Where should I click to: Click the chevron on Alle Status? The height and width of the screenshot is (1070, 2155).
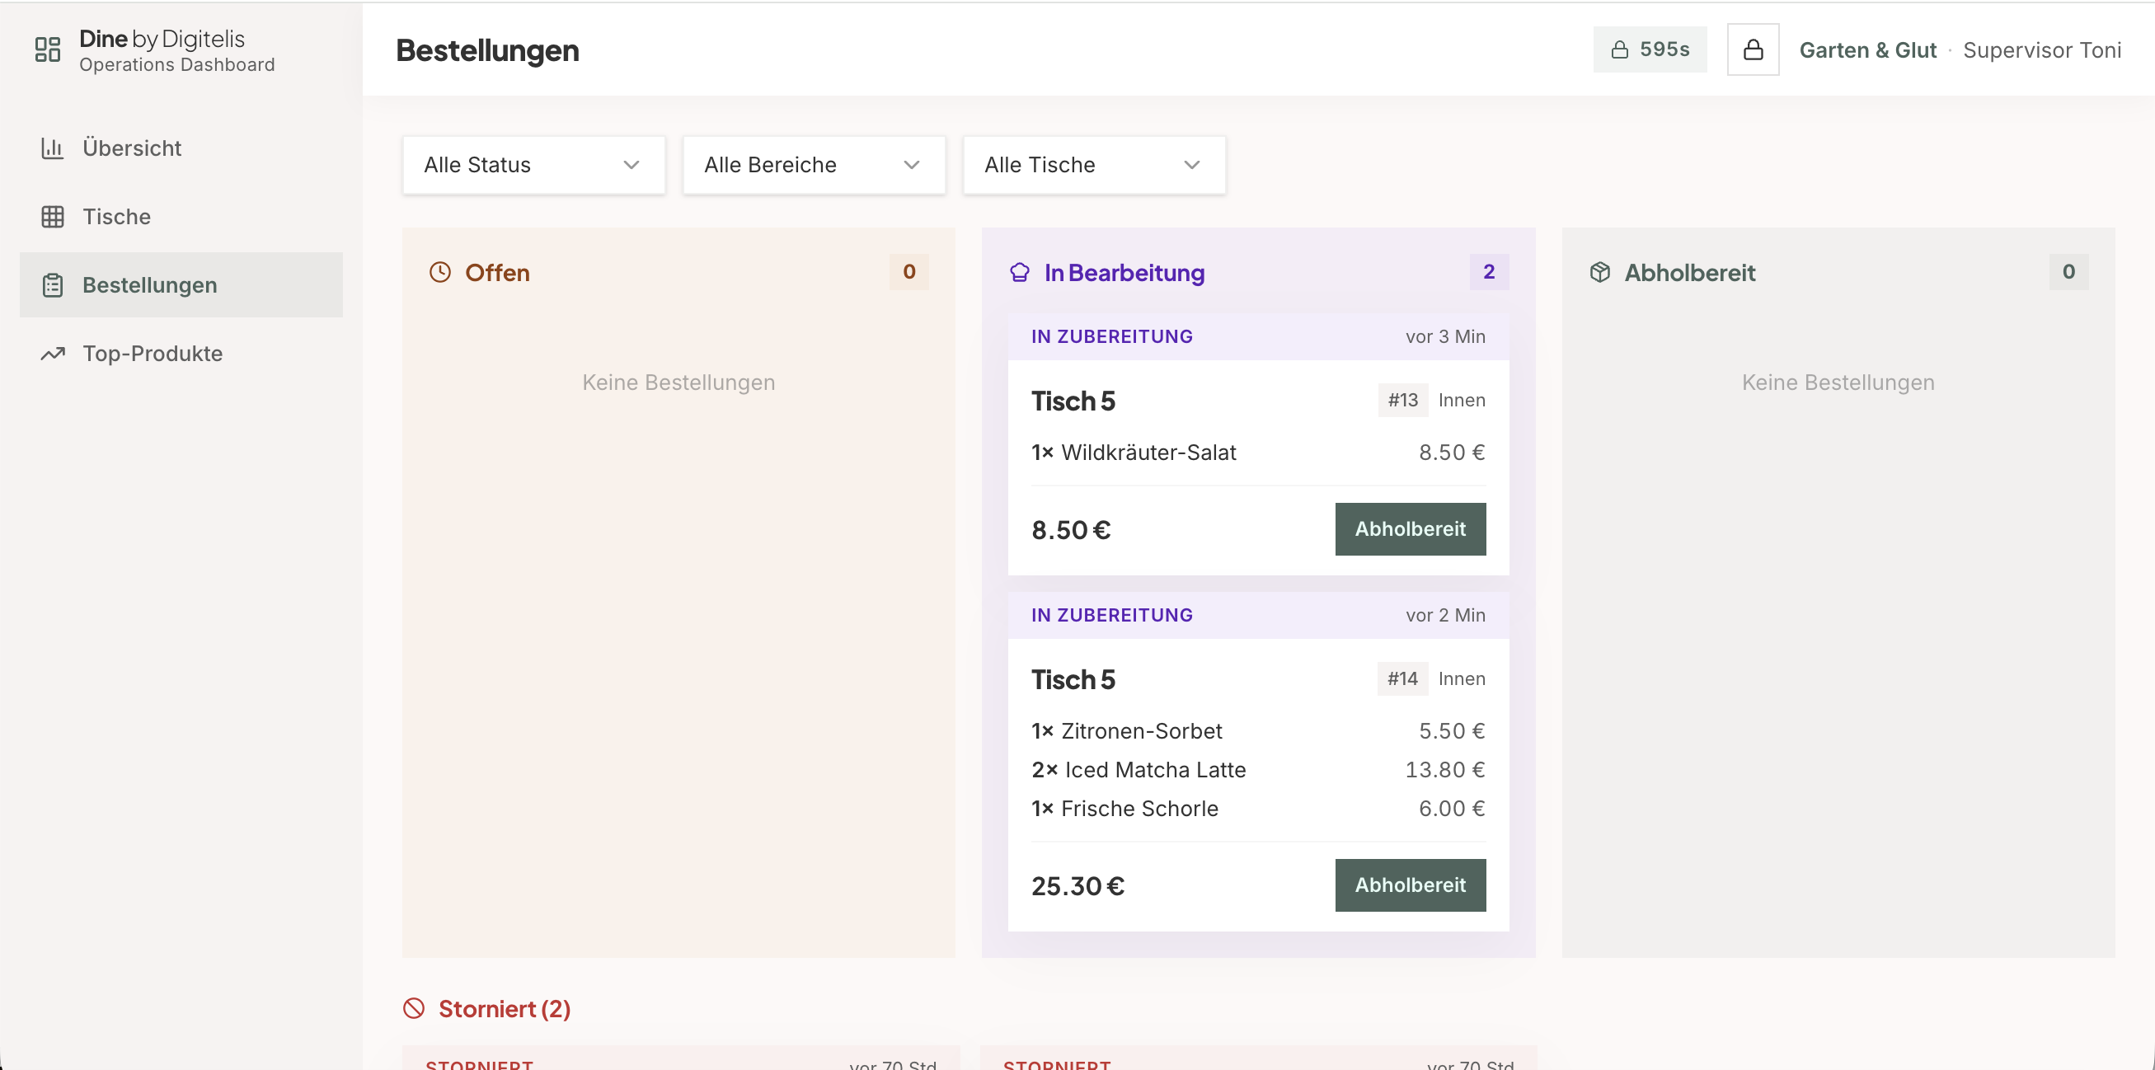coord(631,165)
